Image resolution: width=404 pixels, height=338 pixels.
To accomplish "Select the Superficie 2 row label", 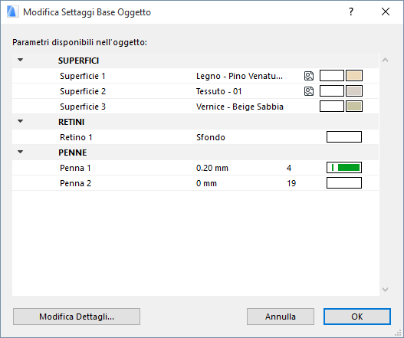I will point(83,91).
